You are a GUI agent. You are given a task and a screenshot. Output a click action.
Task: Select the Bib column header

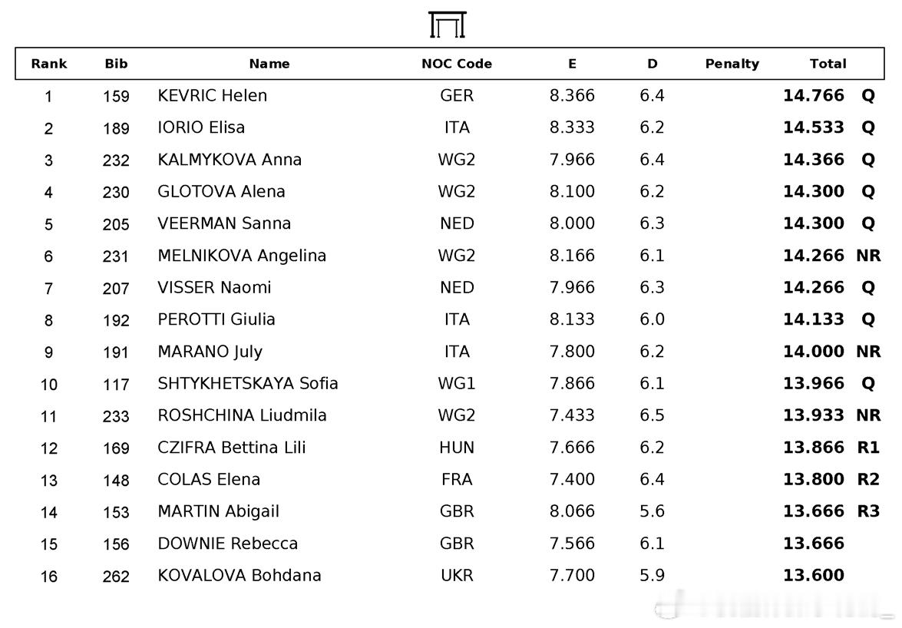point(116,64)
